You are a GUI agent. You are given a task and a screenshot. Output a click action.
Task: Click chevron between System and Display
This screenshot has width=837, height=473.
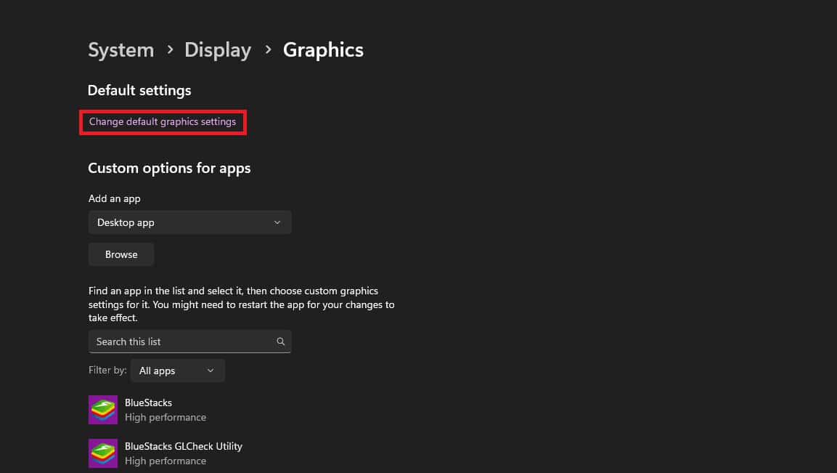coord(170,49)
